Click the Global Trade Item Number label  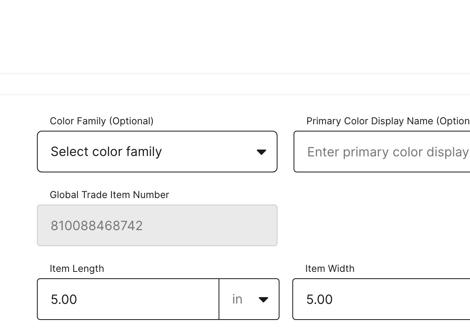(x=109, y=195)
